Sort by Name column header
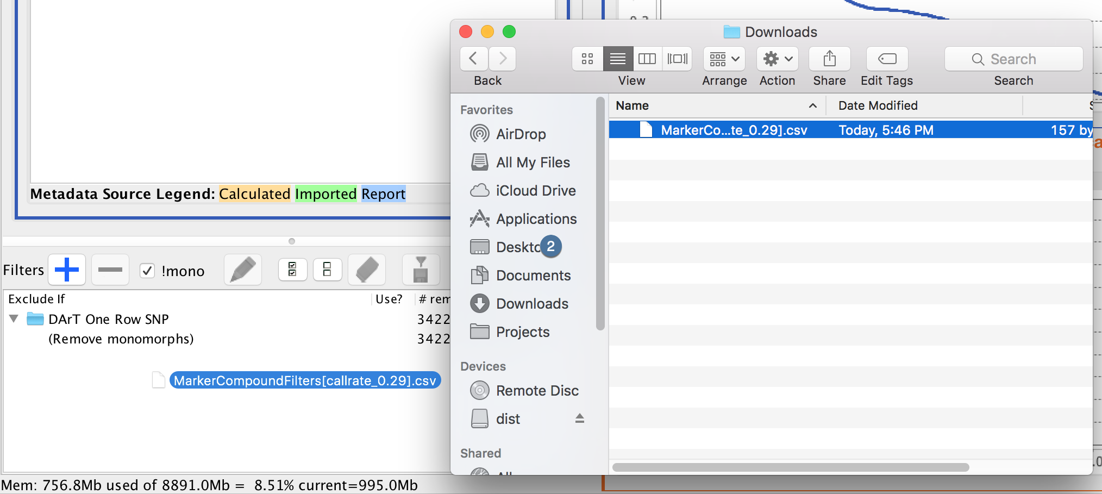This screenshot has height=494, width=1102. click(x=717, y=105)
